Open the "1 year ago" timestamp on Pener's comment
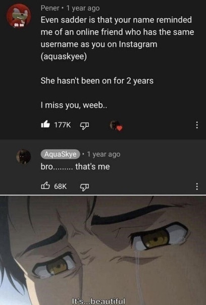Viewport: 206px width, 305px height. (x=83, y=8)
